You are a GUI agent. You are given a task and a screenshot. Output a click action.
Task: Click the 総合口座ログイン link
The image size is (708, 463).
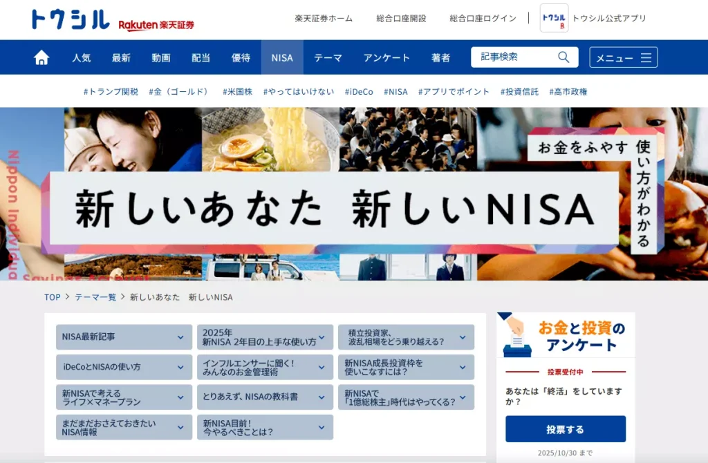point(482,19)
